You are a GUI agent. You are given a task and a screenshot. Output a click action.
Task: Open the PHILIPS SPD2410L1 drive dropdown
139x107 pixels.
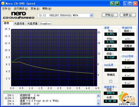(91, 15)
